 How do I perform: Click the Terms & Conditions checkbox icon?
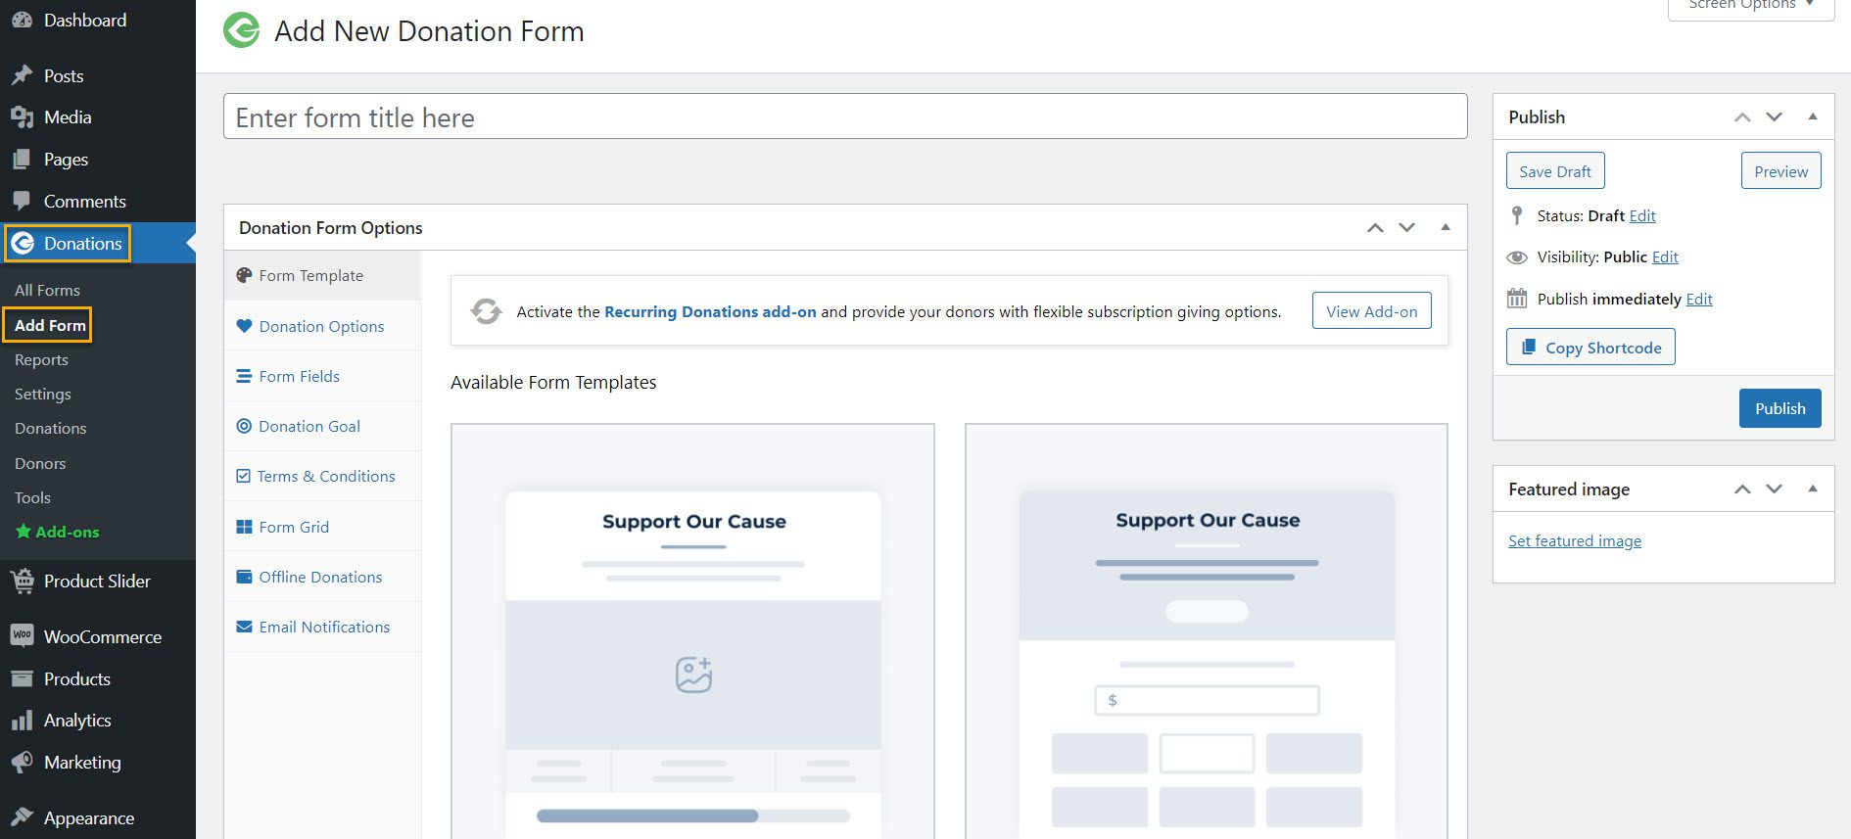click(243, 476)
